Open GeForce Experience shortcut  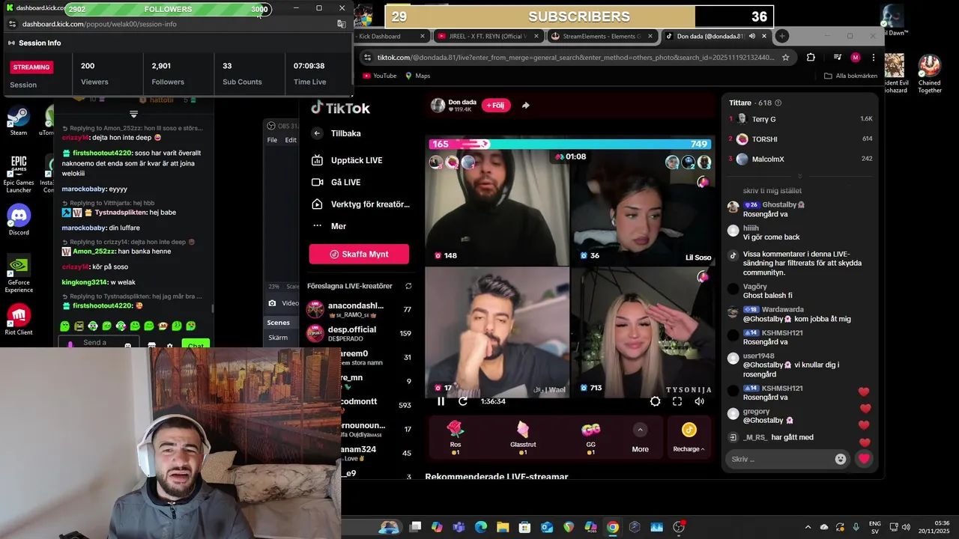(x=19, y=273)
